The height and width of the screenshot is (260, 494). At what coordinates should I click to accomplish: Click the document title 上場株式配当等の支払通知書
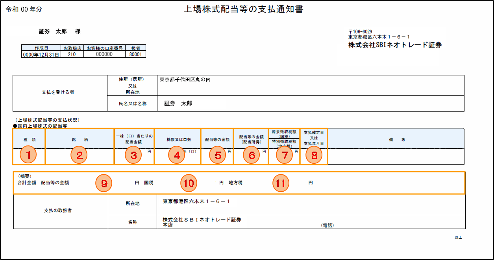point(244,10)
